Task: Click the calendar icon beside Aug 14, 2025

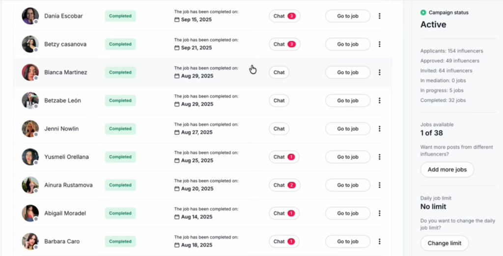Action: pos(177,217)
